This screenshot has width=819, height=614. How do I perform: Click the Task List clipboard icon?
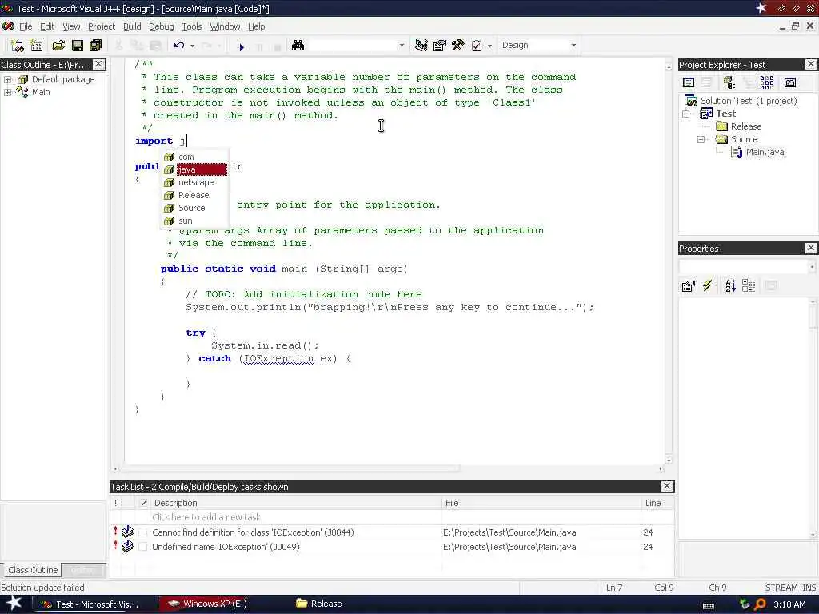point(477,46)
